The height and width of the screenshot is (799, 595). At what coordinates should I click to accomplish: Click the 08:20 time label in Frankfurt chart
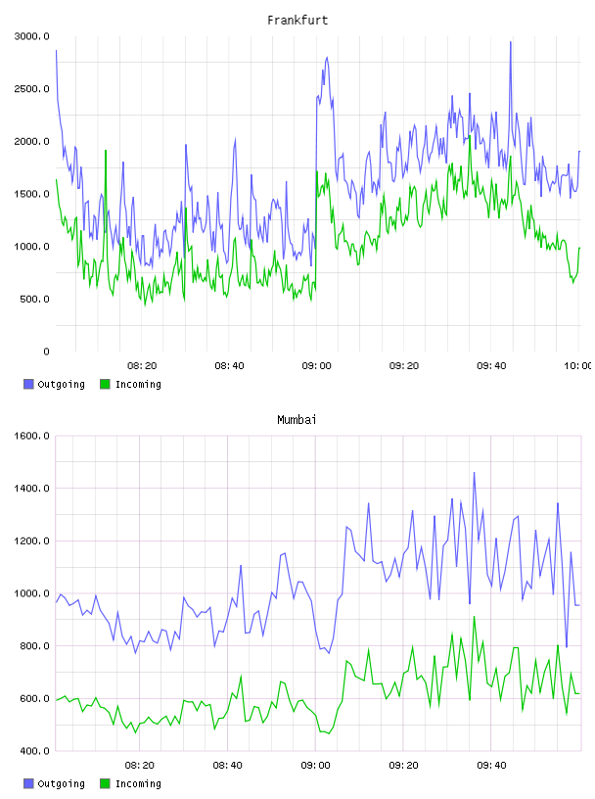[x=142, y=366]
